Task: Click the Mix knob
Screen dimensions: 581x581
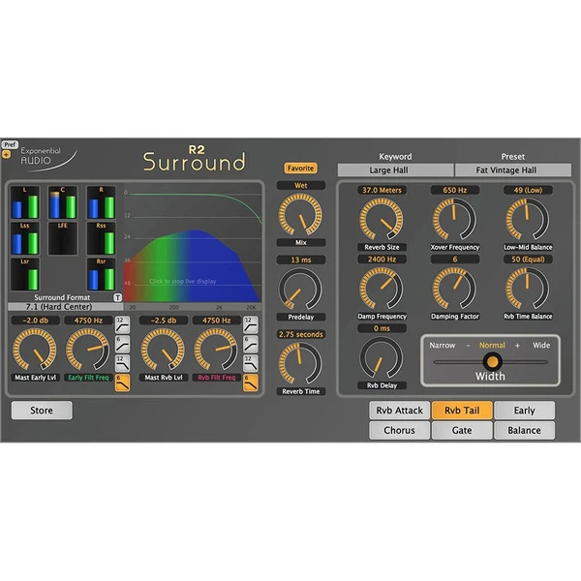Action: tap(299, 215)
